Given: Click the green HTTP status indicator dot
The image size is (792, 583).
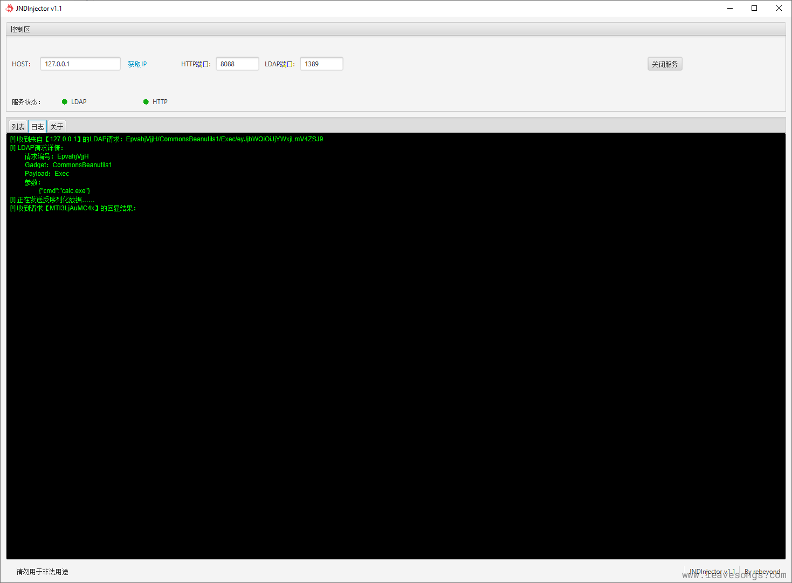Looking at the screenshot, I should coord(146,102).
